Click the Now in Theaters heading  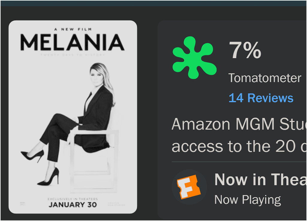point(260,180)
